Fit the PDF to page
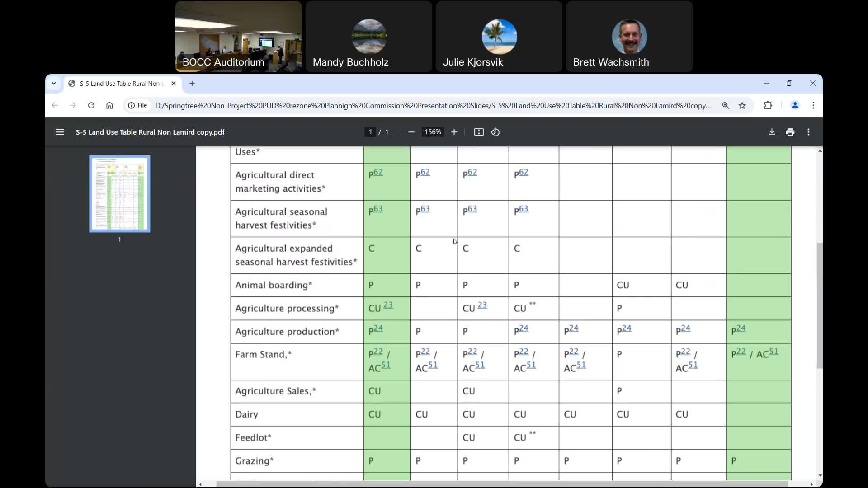 [x=479, y=132]
